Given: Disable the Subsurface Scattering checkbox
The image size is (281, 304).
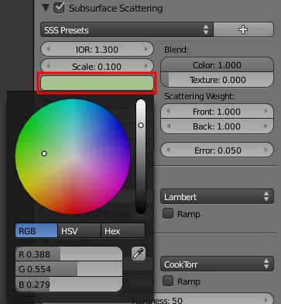Looking at the screenshot, I should pyautogui.click(x=59, y=8).
